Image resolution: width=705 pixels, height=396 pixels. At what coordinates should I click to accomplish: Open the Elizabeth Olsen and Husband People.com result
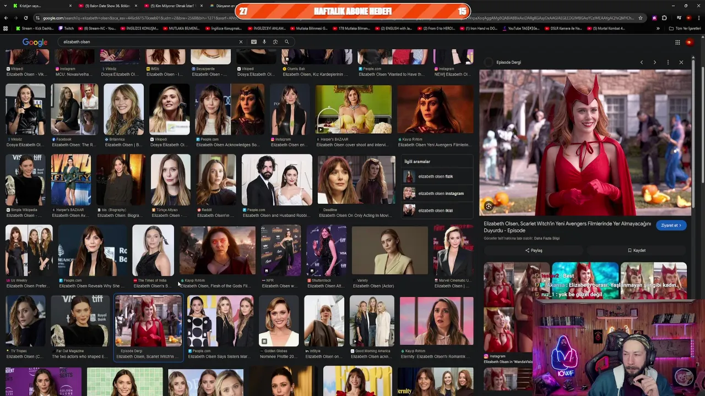(x=277, y=180)
